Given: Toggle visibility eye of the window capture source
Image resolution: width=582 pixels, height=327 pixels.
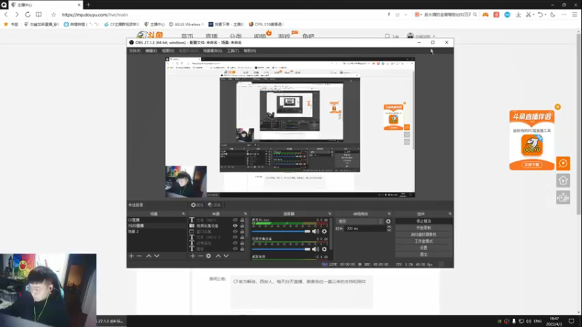Looking at the screenshot, I should (235, 231).
